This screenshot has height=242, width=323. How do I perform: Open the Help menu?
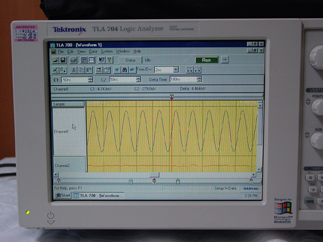[137, 51]
